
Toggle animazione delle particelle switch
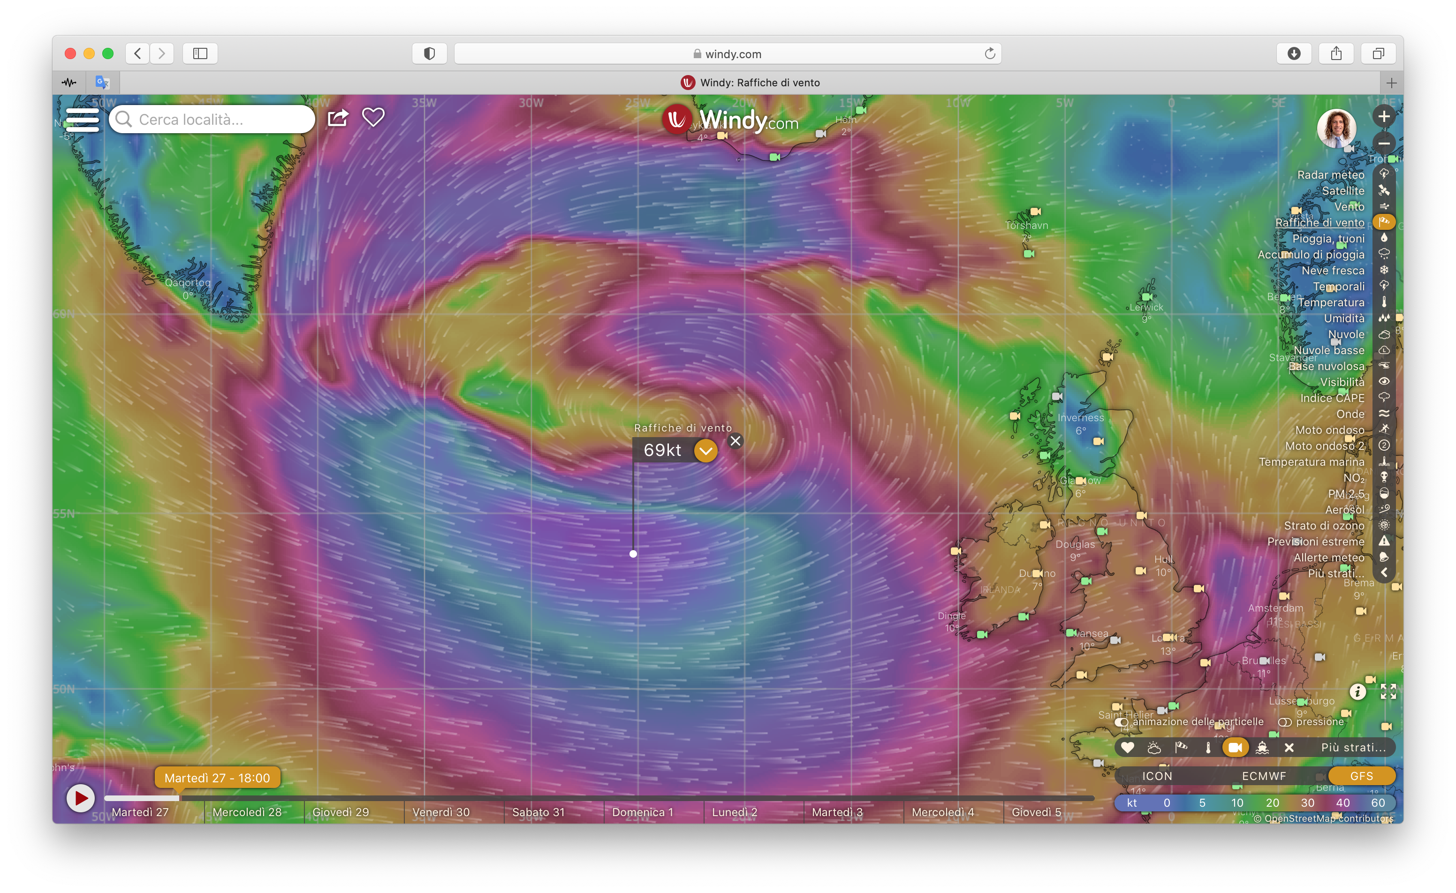tap(1121, 722)
